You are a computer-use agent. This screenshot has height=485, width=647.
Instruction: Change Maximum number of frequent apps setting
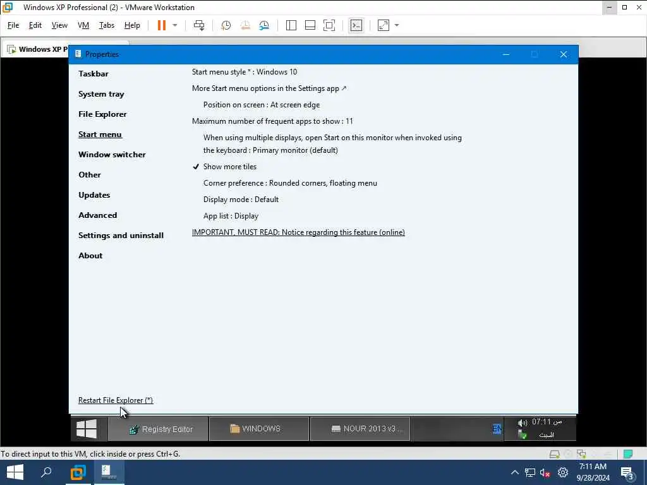point(272,121)
